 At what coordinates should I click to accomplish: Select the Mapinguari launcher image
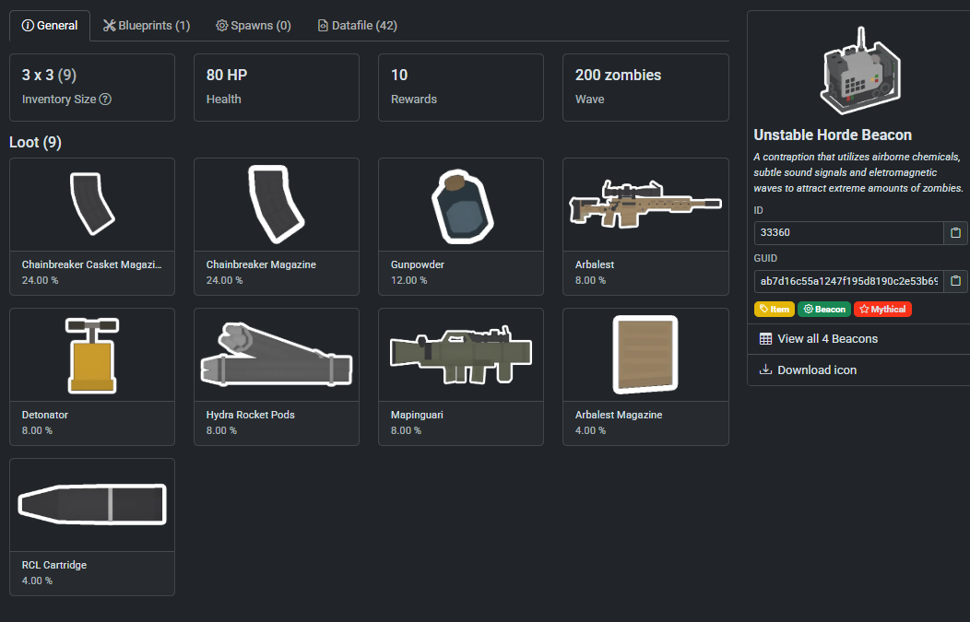(461, 355)
